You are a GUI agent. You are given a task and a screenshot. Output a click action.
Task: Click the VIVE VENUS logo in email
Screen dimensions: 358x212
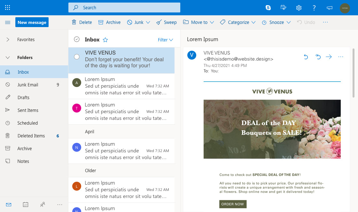click(272, 91)
